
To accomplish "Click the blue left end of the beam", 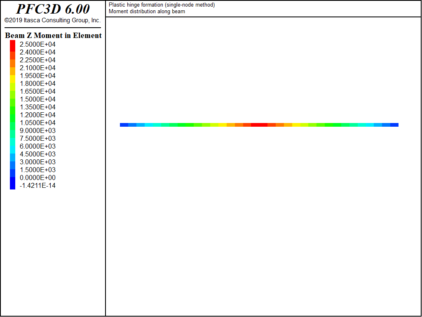I will (124, 125).
